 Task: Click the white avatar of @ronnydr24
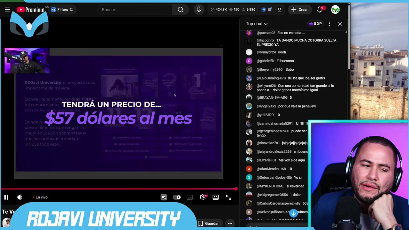click(x=249, y=52)
